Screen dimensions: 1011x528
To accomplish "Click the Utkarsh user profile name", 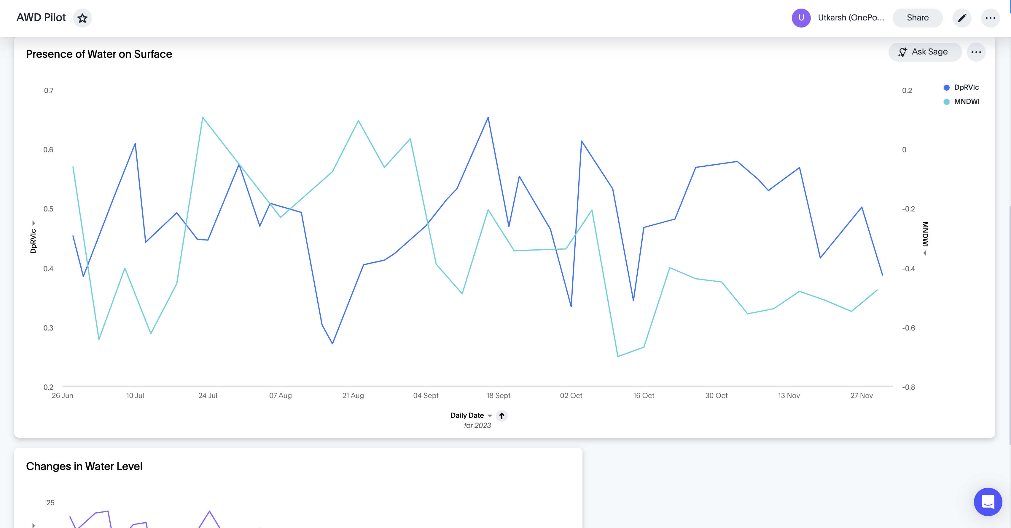I will click(x=851, y=18).
